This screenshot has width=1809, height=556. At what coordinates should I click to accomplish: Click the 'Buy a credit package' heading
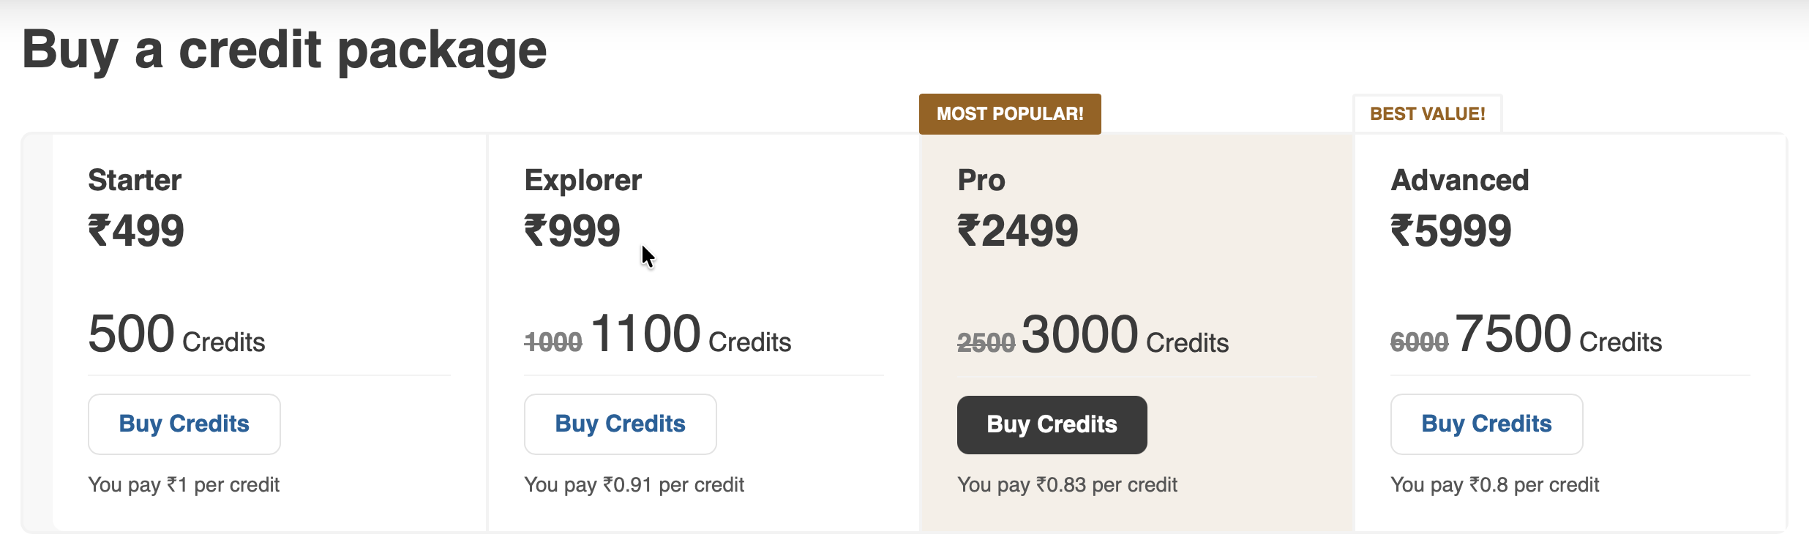click(285, 50)
